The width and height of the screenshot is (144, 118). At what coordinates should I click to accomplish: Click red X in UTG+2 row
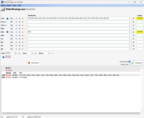click(x=23, y=25)
